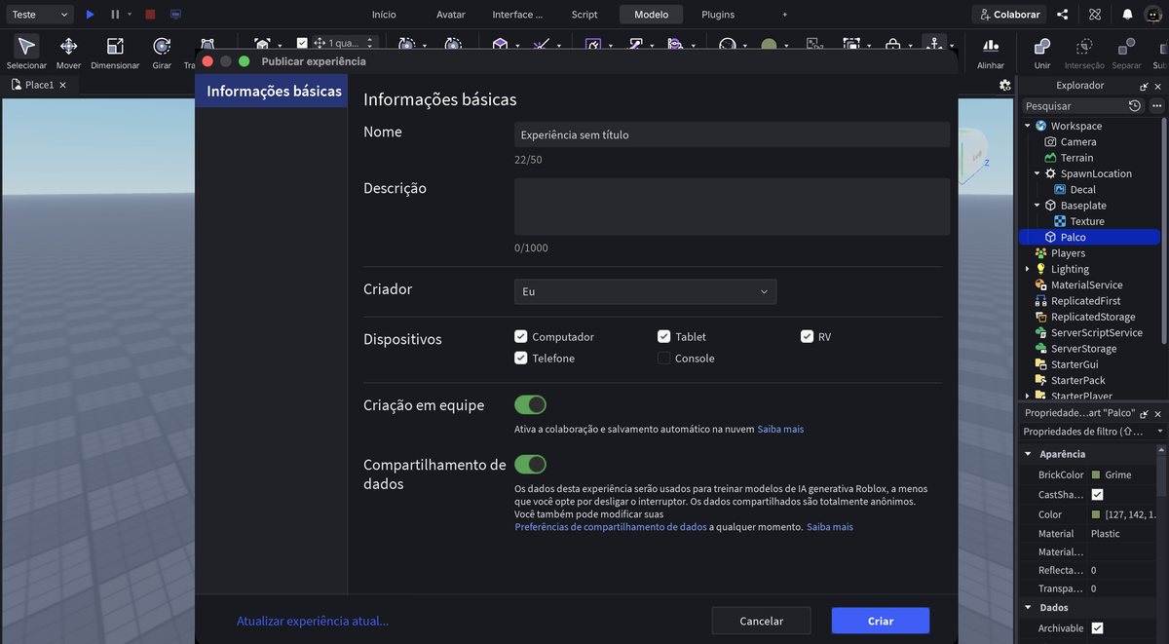Activate the Girar rotate tool
Screen dimensions: 1169x644
(x=162, y=53)
